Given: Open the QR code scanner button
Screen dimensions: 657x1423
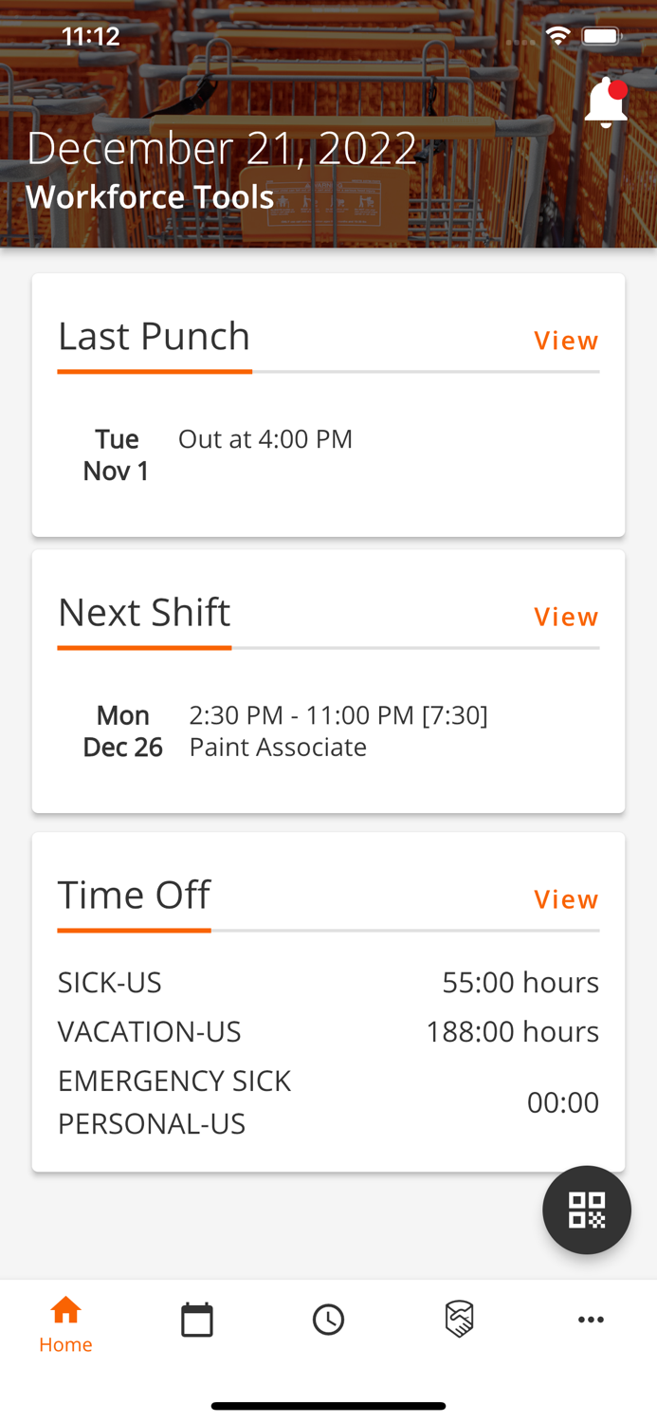Looking at the screenshot, I should point(587,1210).
